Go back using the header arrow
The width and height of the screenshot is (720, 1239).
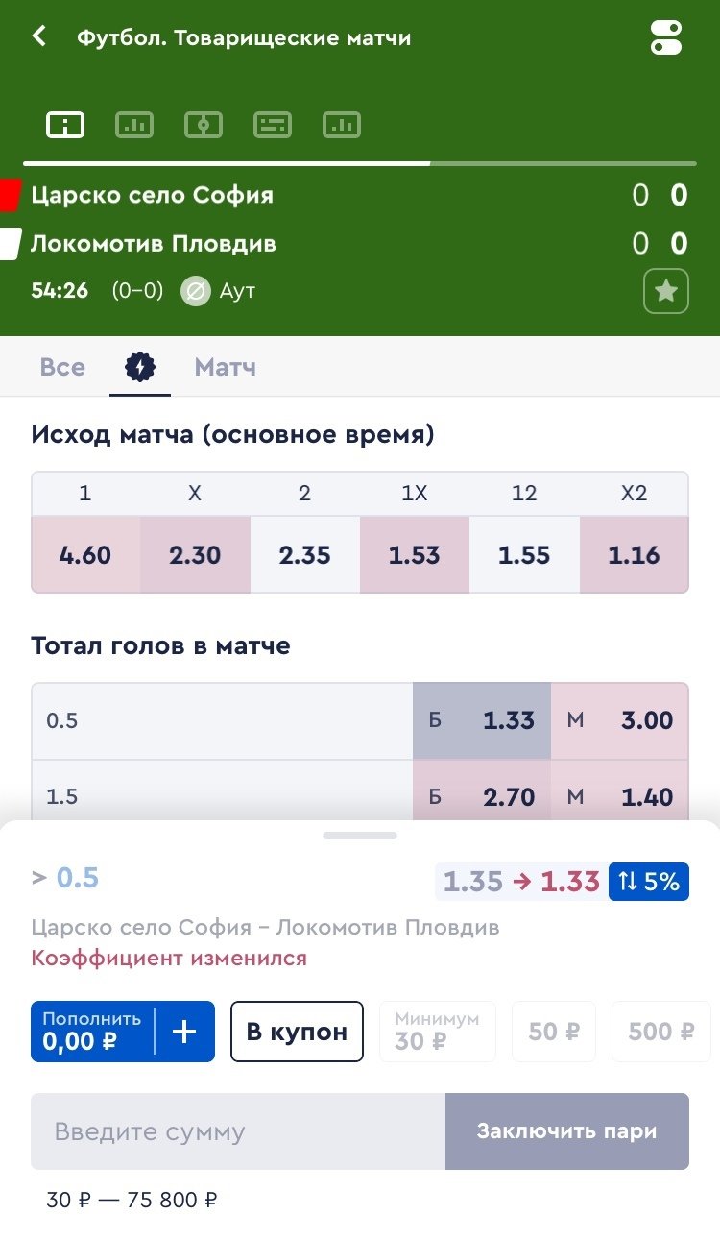pyautogui.click(x=39, y=37)
